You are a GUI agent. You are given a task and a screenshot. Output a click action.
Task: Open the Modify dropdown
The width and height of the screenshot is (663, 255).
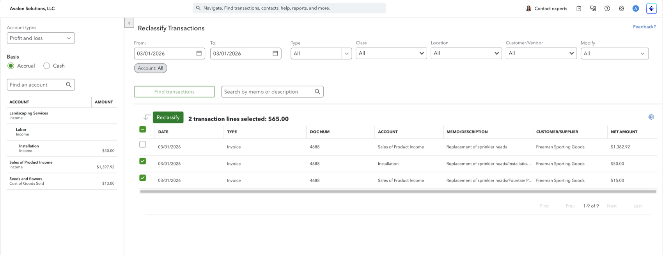615,54
